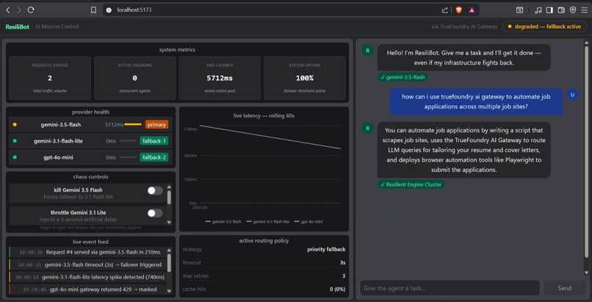This screenshot has width=592, height=302.
Task: Click the avg latency 5712ms value
Action: [x=220, y=78]
